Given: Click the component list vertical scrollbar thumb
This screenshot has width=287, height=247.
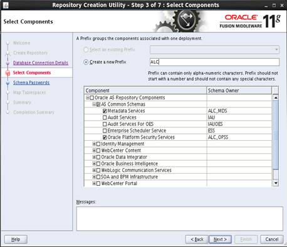Looking at the screenshot, I should coord(276,134).
